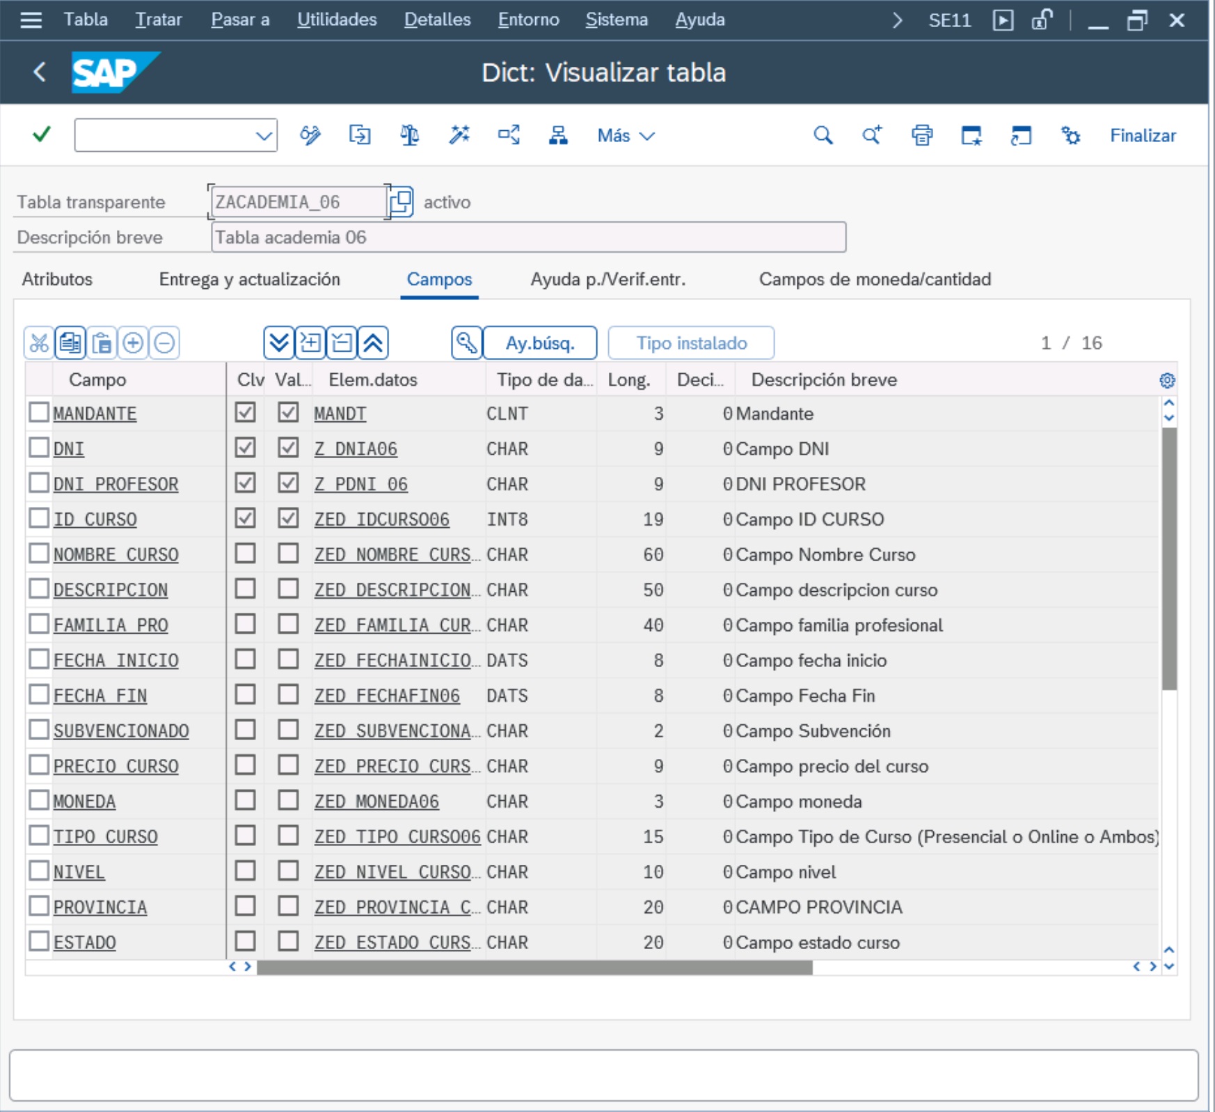Viewport: 1215px width, 1112px height.
Task: Open the MANDT data element link
Action: pos(340,414)
